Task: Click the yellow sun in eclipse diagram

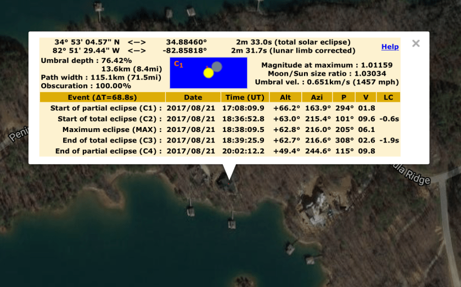Action: 208,73
